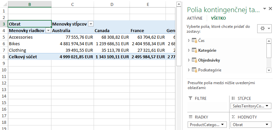The width and height of the screenshot is (276, 130).
Task: Select cell with 27 321,61 EUR
Action: tap(148, 50)
